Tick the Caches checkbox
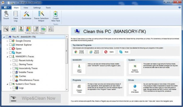The image size is (183, 107). (14, 76)
